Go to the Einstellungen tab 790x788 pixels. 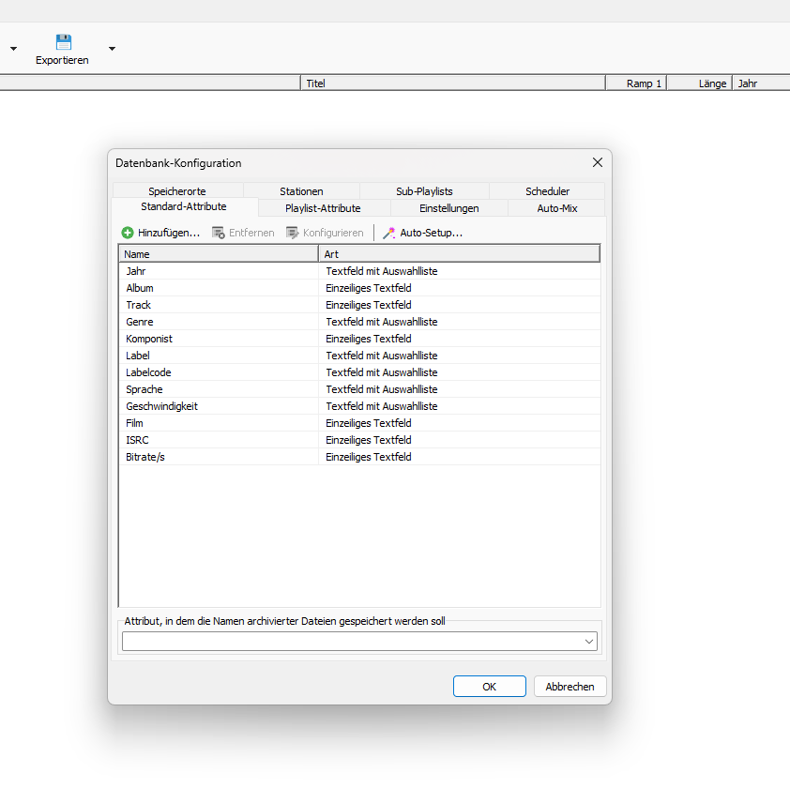[x=448, y=208]
